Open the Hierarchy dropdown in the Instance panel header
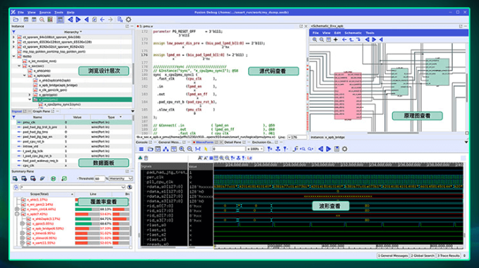The image size is (479, 268). point(73,32)
